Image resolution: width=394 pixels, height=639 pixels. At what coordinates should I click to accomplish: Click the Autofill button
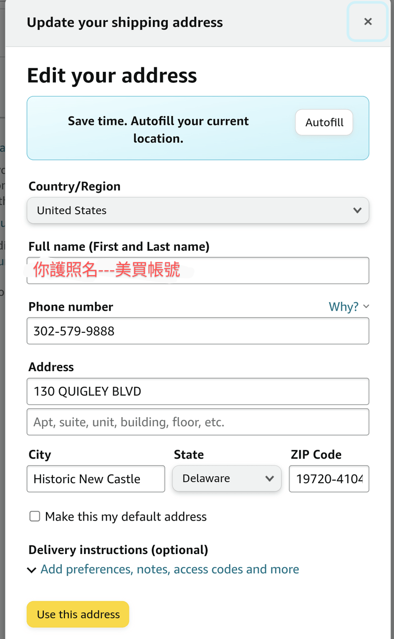coord(324,122)
